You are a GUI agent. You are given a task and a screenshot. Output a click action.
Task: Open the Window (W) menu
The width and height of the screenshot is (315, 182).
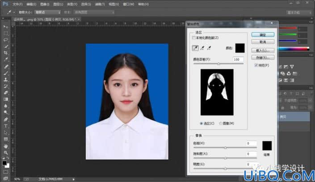pos(128,4)
